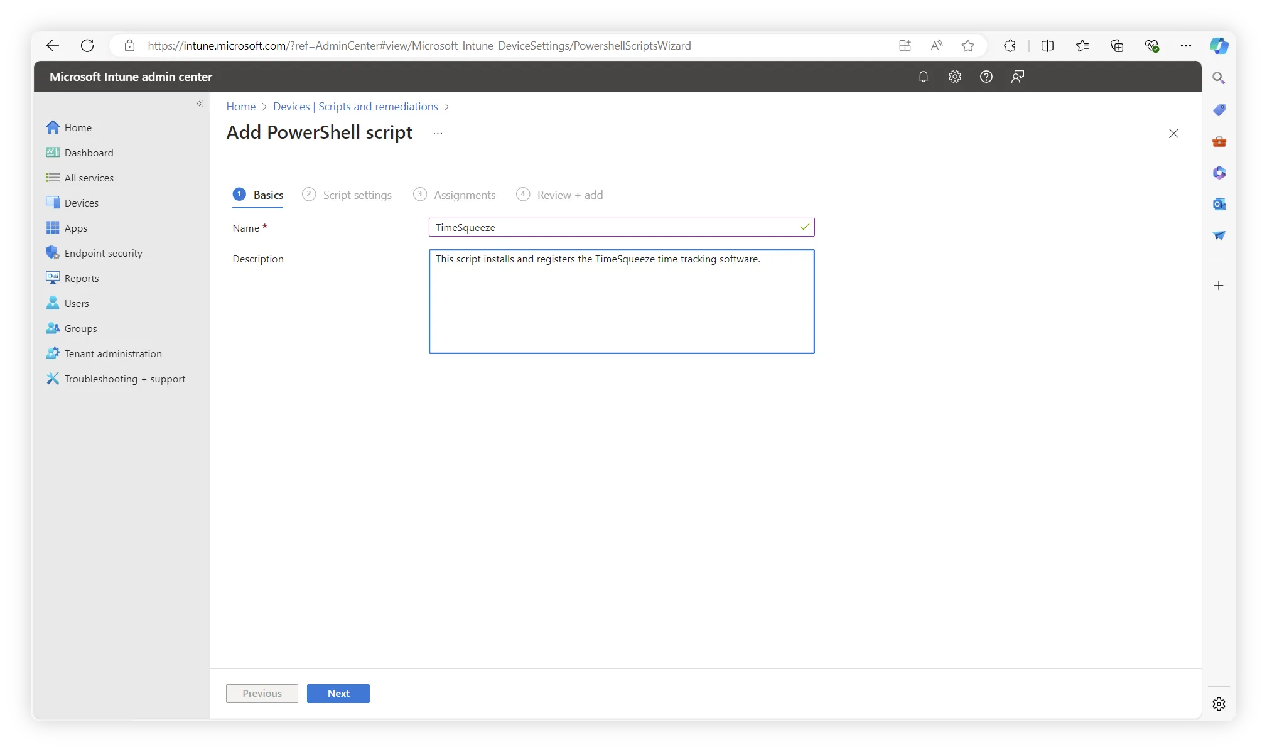
Task: Open Troubleshooting + support in sidebar
Action: [x=124, y=379]
